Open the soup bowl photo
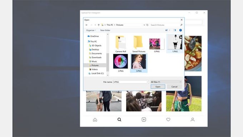The height and width of the screenshot is (137, 243). pos(193,54)
